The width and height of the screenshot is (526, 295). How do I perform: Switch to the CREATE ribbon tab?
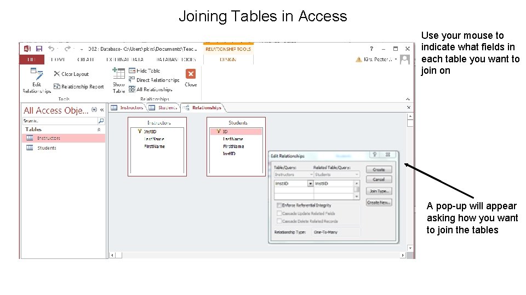click(x=85, y=60)
